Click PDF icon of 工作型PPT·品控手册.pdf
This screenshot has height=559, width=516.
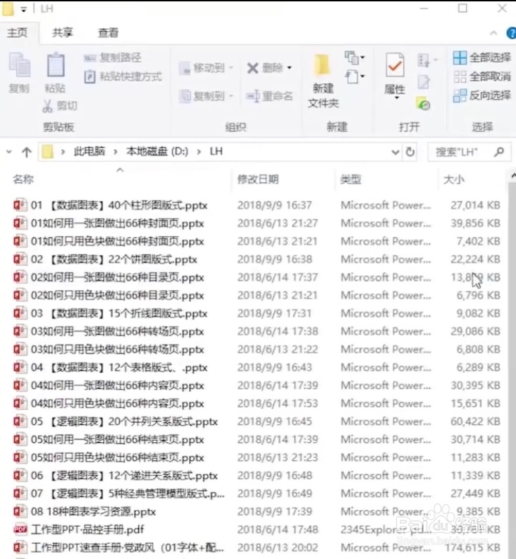pos(20,529)
